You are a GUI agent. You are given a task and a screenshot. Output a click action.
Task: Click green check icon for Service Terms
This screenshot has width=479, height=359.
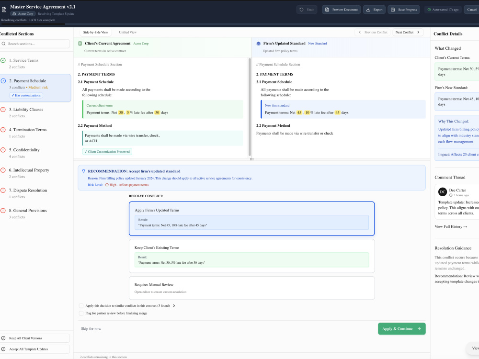[x=3, y=60]
